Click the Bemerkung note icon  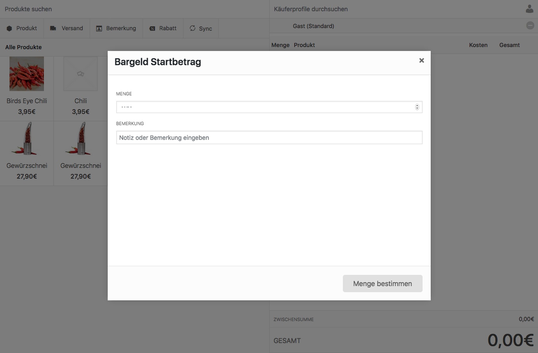tap(99, 29)
